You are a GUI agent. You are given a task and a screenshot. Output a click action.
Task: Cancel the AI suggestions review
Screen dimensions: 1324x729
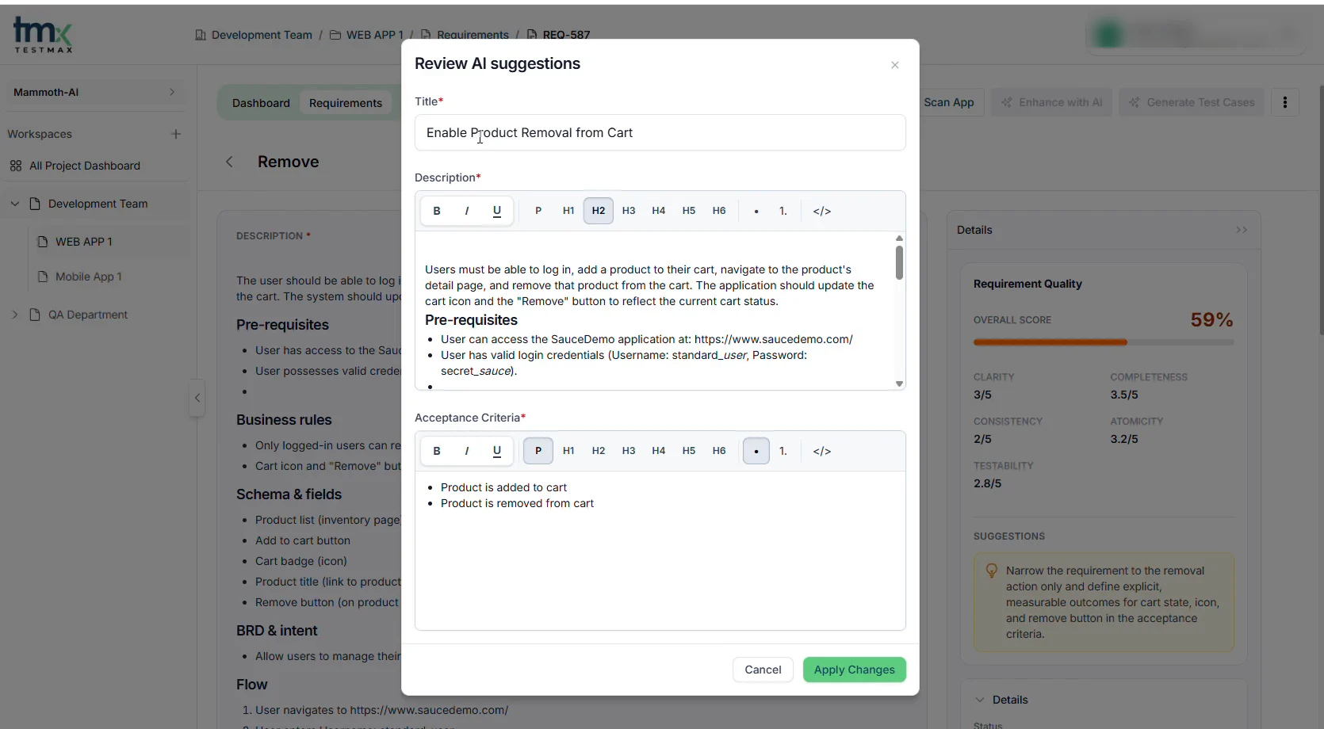(x=763, y=670)
